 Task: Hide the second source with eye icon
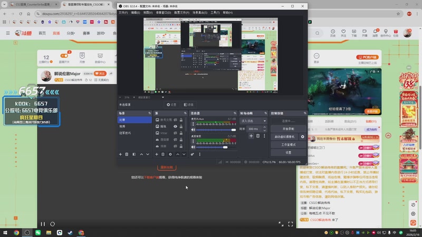coord(175,126)
